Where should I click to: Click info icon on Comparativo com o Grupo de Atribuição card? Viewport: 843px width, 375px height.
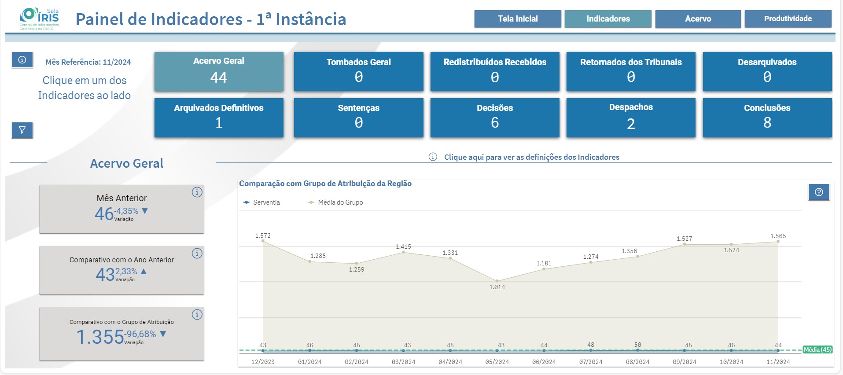(x=197, y=315)
